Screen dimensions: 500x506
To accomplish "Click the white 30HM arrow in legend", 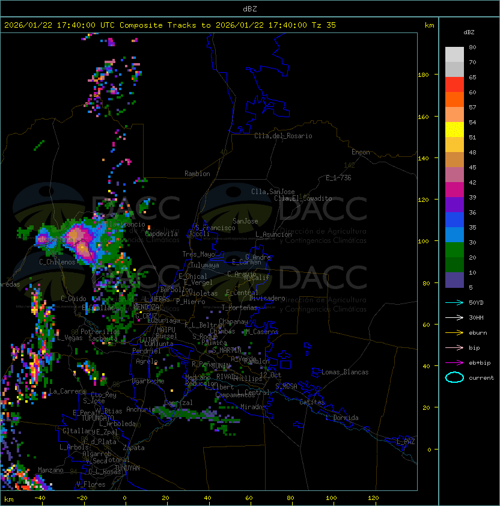I will 454,318.
